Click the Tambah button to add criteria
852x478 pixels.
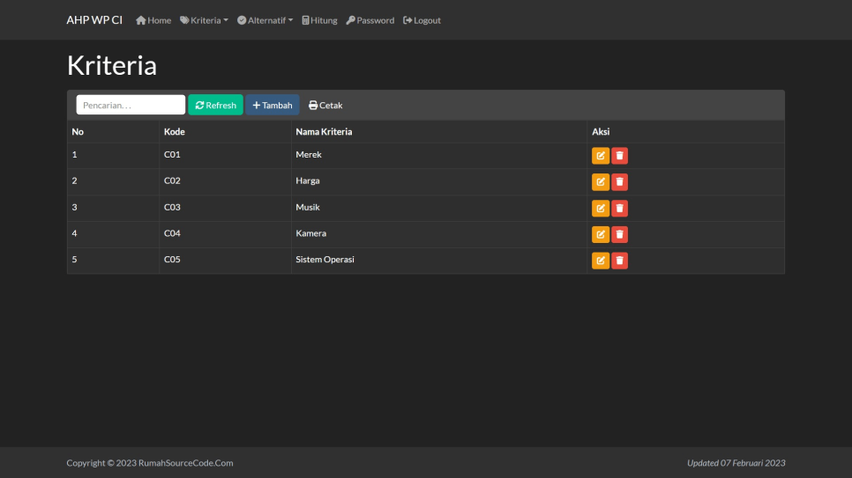(x=273, y=105)
